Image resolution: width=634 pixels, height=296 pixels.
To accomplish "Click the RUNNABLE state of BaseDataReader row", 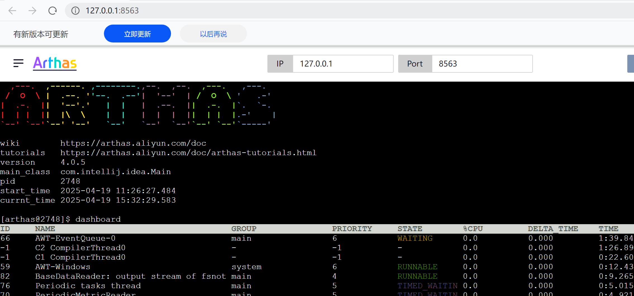I will tap(417, 276).
